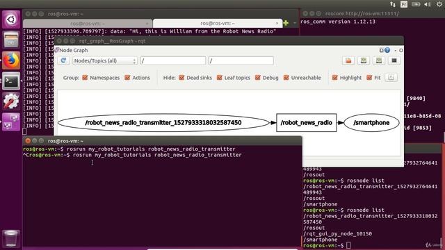Open the workspace switcher dock icon
445x250 pixels.
click(x=11, y=122)
